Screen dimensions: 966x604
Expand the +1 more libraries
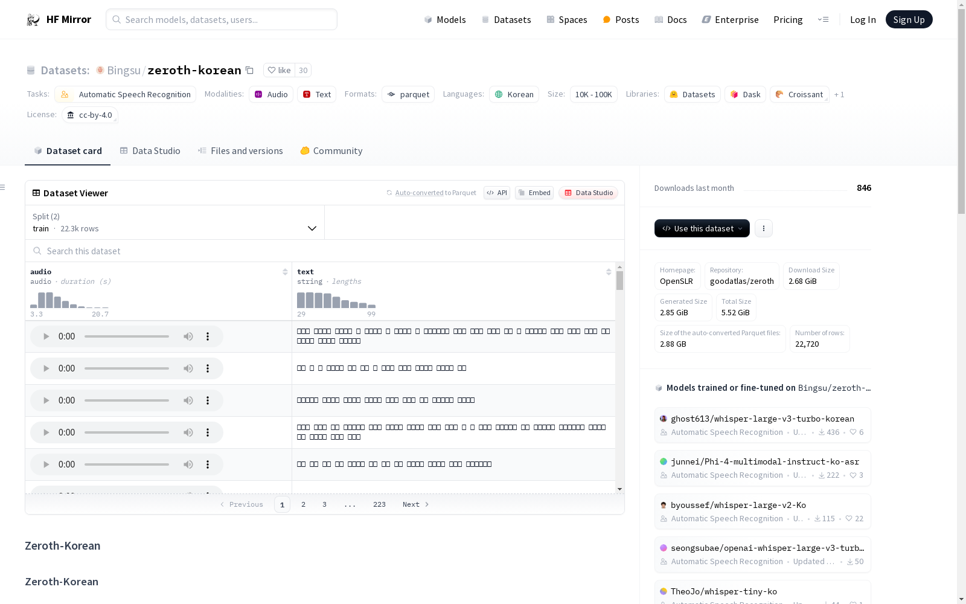coord(839,95)
